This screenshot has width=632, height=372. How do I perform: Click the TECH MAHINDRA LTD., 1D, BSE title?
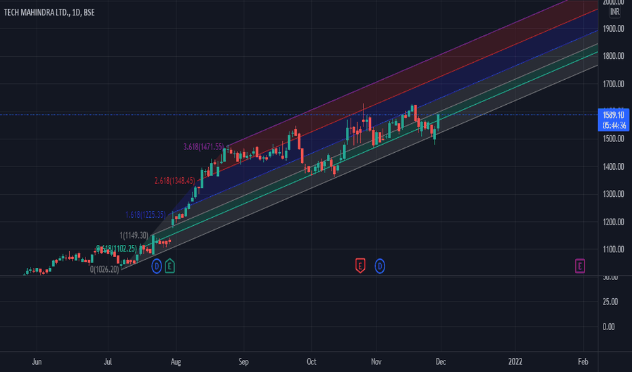(x=50, y=12)
